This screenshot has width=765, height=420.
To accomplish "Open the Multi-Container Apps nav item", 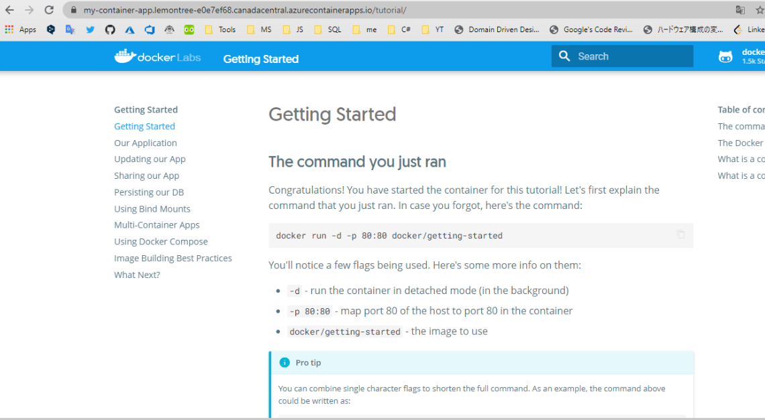I will pyautogui.click(x=156, y=225).
